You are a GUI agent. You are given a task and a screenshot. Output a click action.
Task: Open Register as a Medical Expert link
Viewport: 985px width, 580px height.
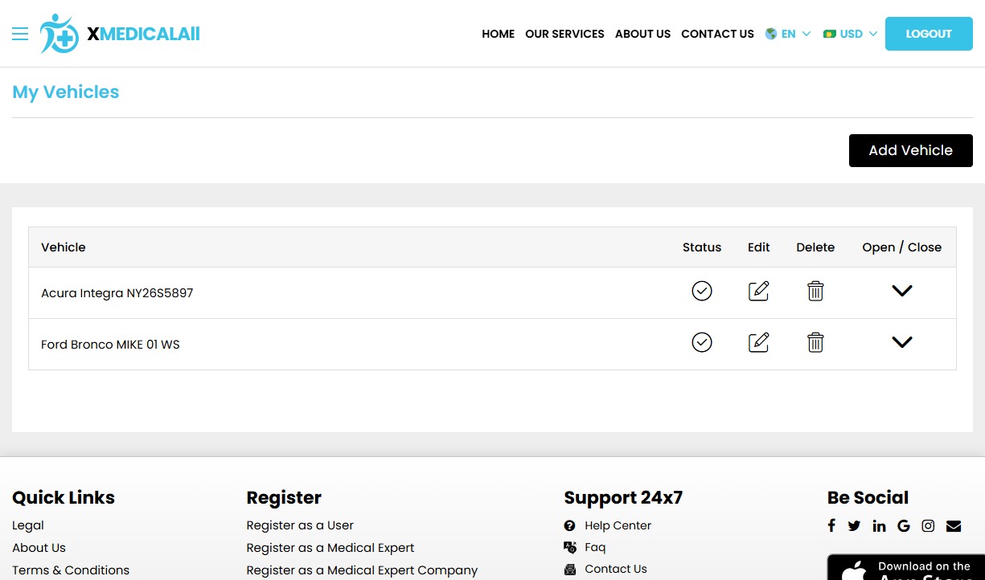pos(330,548)
